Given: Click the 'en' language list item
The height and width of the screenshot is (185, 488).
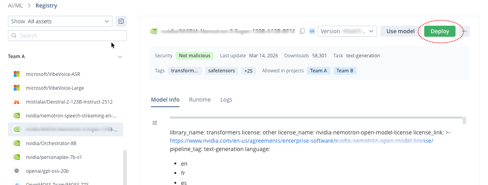Looking at the screenshot, I should tap(184, 164).
